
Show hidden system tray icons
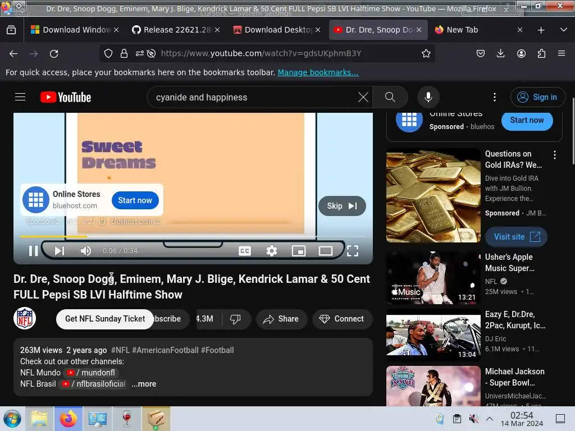click(x=490, y=419)
